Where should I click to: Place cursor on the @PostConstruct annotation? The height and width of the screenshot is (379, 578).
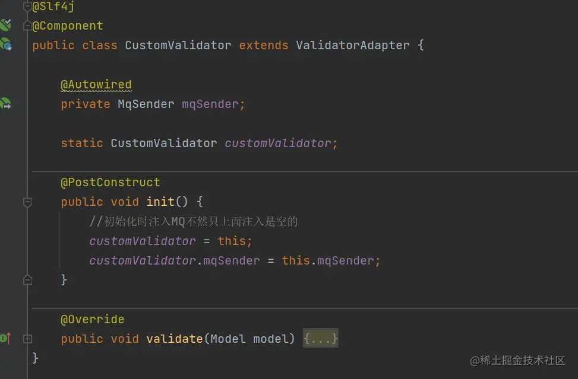tap(110, 182)
